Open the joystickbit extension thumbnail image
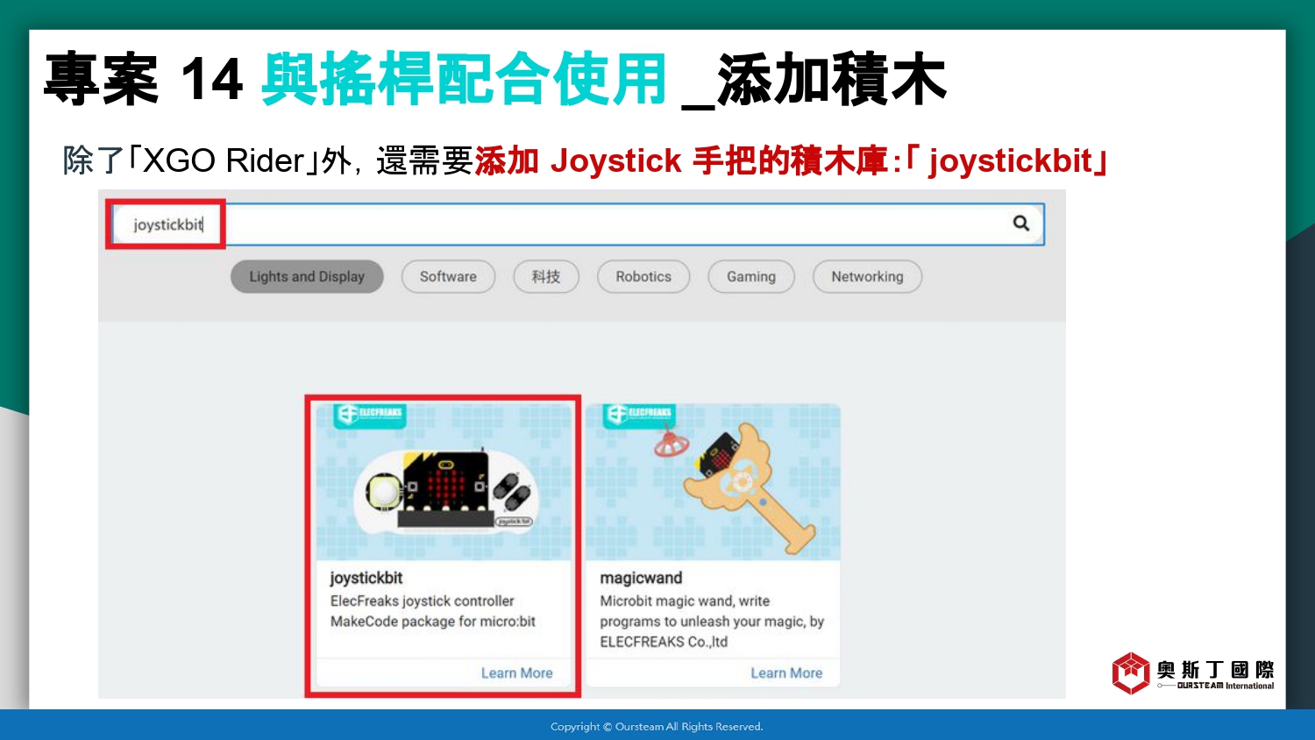This screenshot has height=740, width=1315. tap(444, 481)
